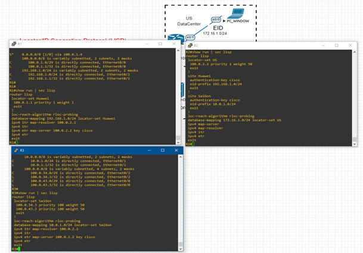Click 'locator-set SaiGon' line in R3
363x253 pixels.
coord(32,201)
